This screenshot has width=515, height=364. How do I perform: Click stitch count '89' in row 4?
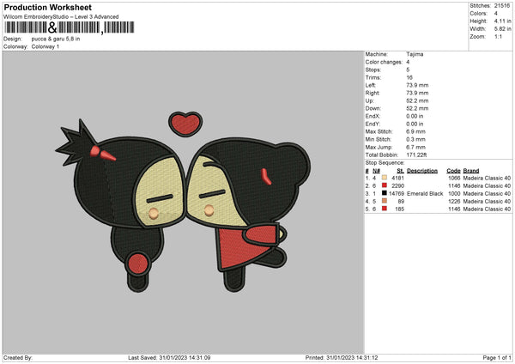tap(401, 202)
